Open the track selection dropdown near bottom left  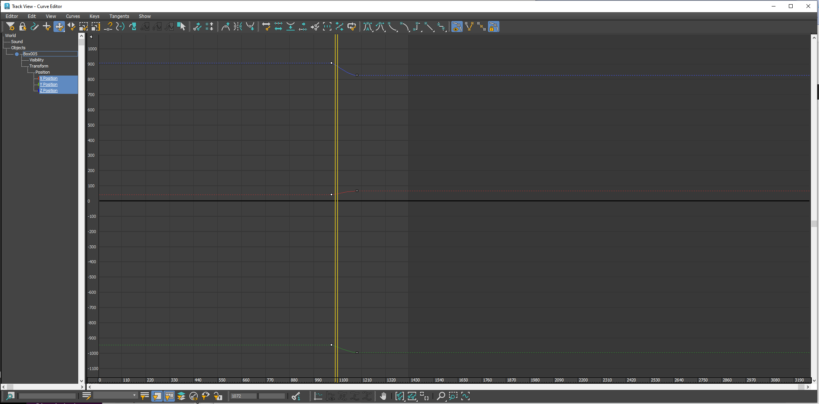coord(115,396)
